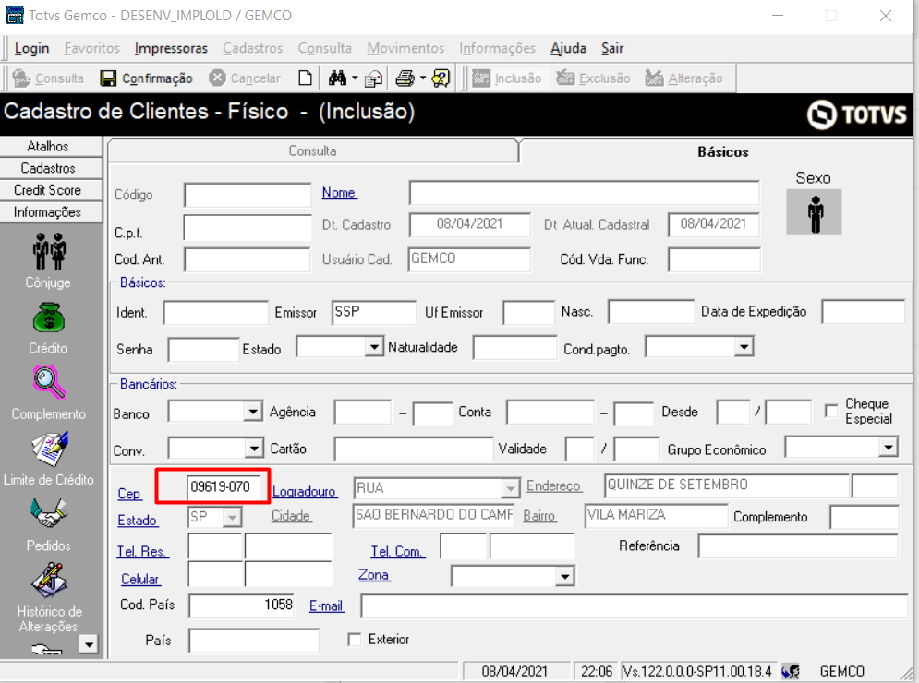Click the Tel. Com. link
Screen dimensions: 919x683
tap(398, 551)
